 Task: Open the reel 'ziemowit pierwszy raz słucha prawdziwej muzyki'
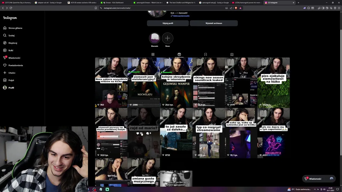click(x=111, y=133)
